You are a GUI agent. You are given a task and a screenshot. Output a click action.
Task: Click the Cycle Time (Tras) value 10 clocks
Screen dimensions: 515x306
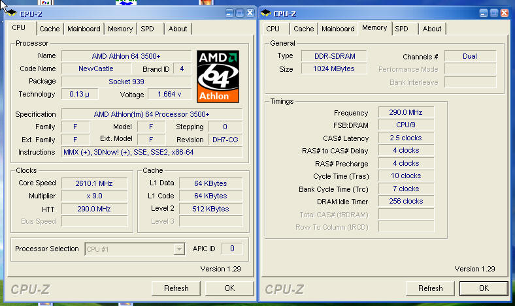406,176
